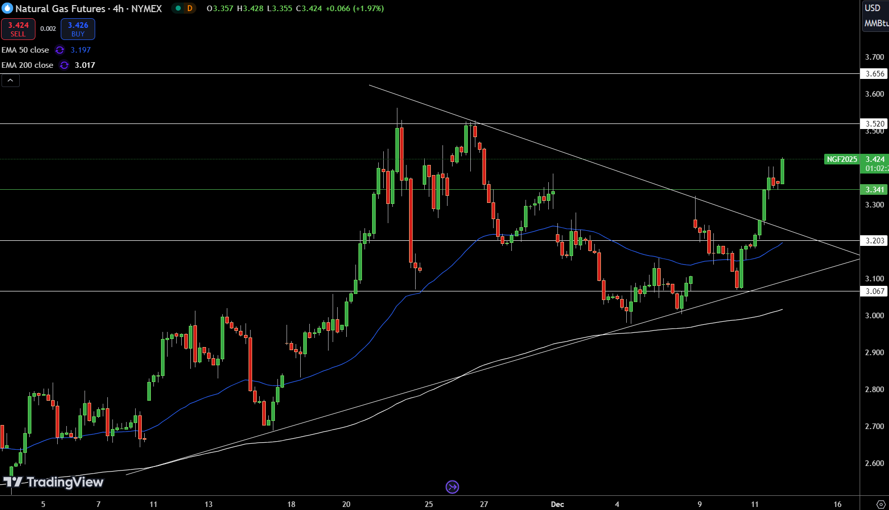Viewport: 889px width, 510px height.
Task: Click the 2.600 price scale tick
Action: point(874,463)
